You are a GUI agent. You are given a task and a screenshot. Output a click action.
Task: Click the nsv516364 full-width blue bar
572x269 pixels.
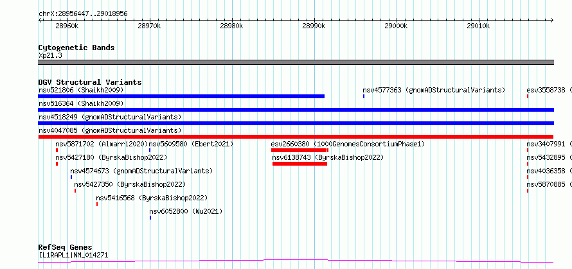pos(296,110)
